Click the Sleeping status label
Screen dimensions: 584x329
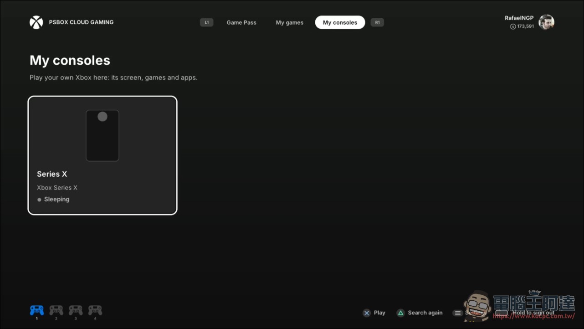coord(56,199)
